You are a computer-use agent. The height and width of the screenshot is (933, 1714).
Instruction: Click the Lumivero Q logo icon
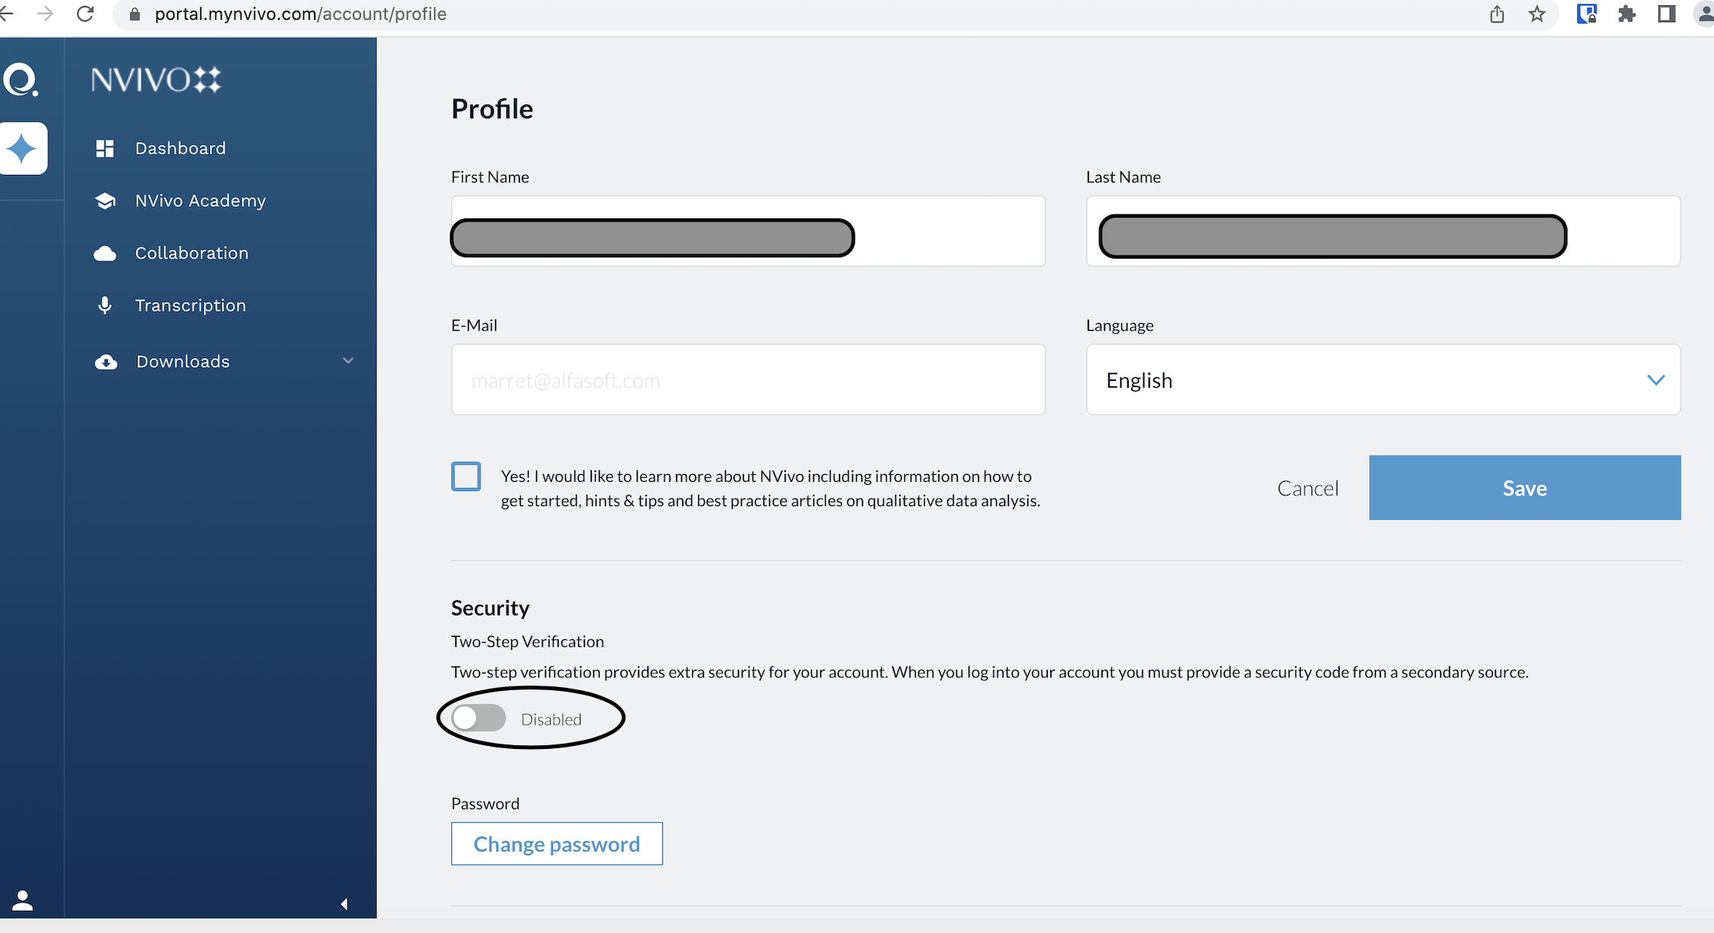[21, 80]
